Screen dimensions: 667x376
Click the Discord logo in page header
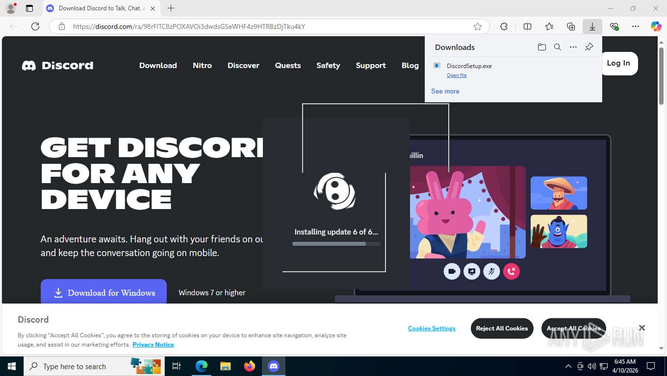[57, 66]
